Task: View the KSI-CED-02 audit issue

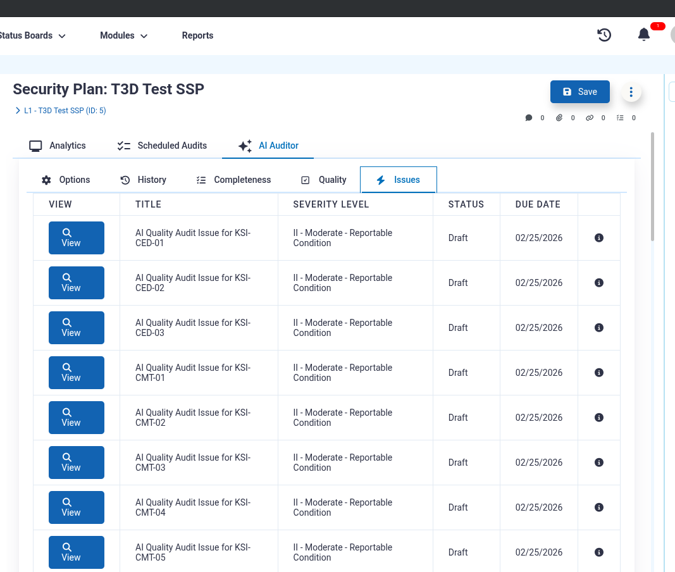Action: click(77, 283)
